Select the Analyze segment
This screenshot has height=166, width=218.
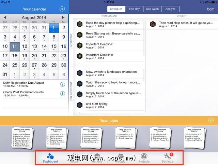pos(170,9)
